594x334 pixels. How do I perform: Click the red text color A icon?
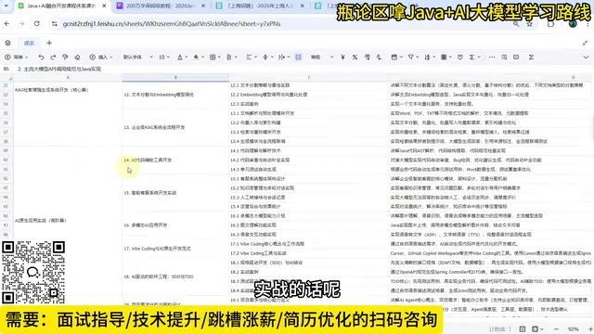pos(180,58)
